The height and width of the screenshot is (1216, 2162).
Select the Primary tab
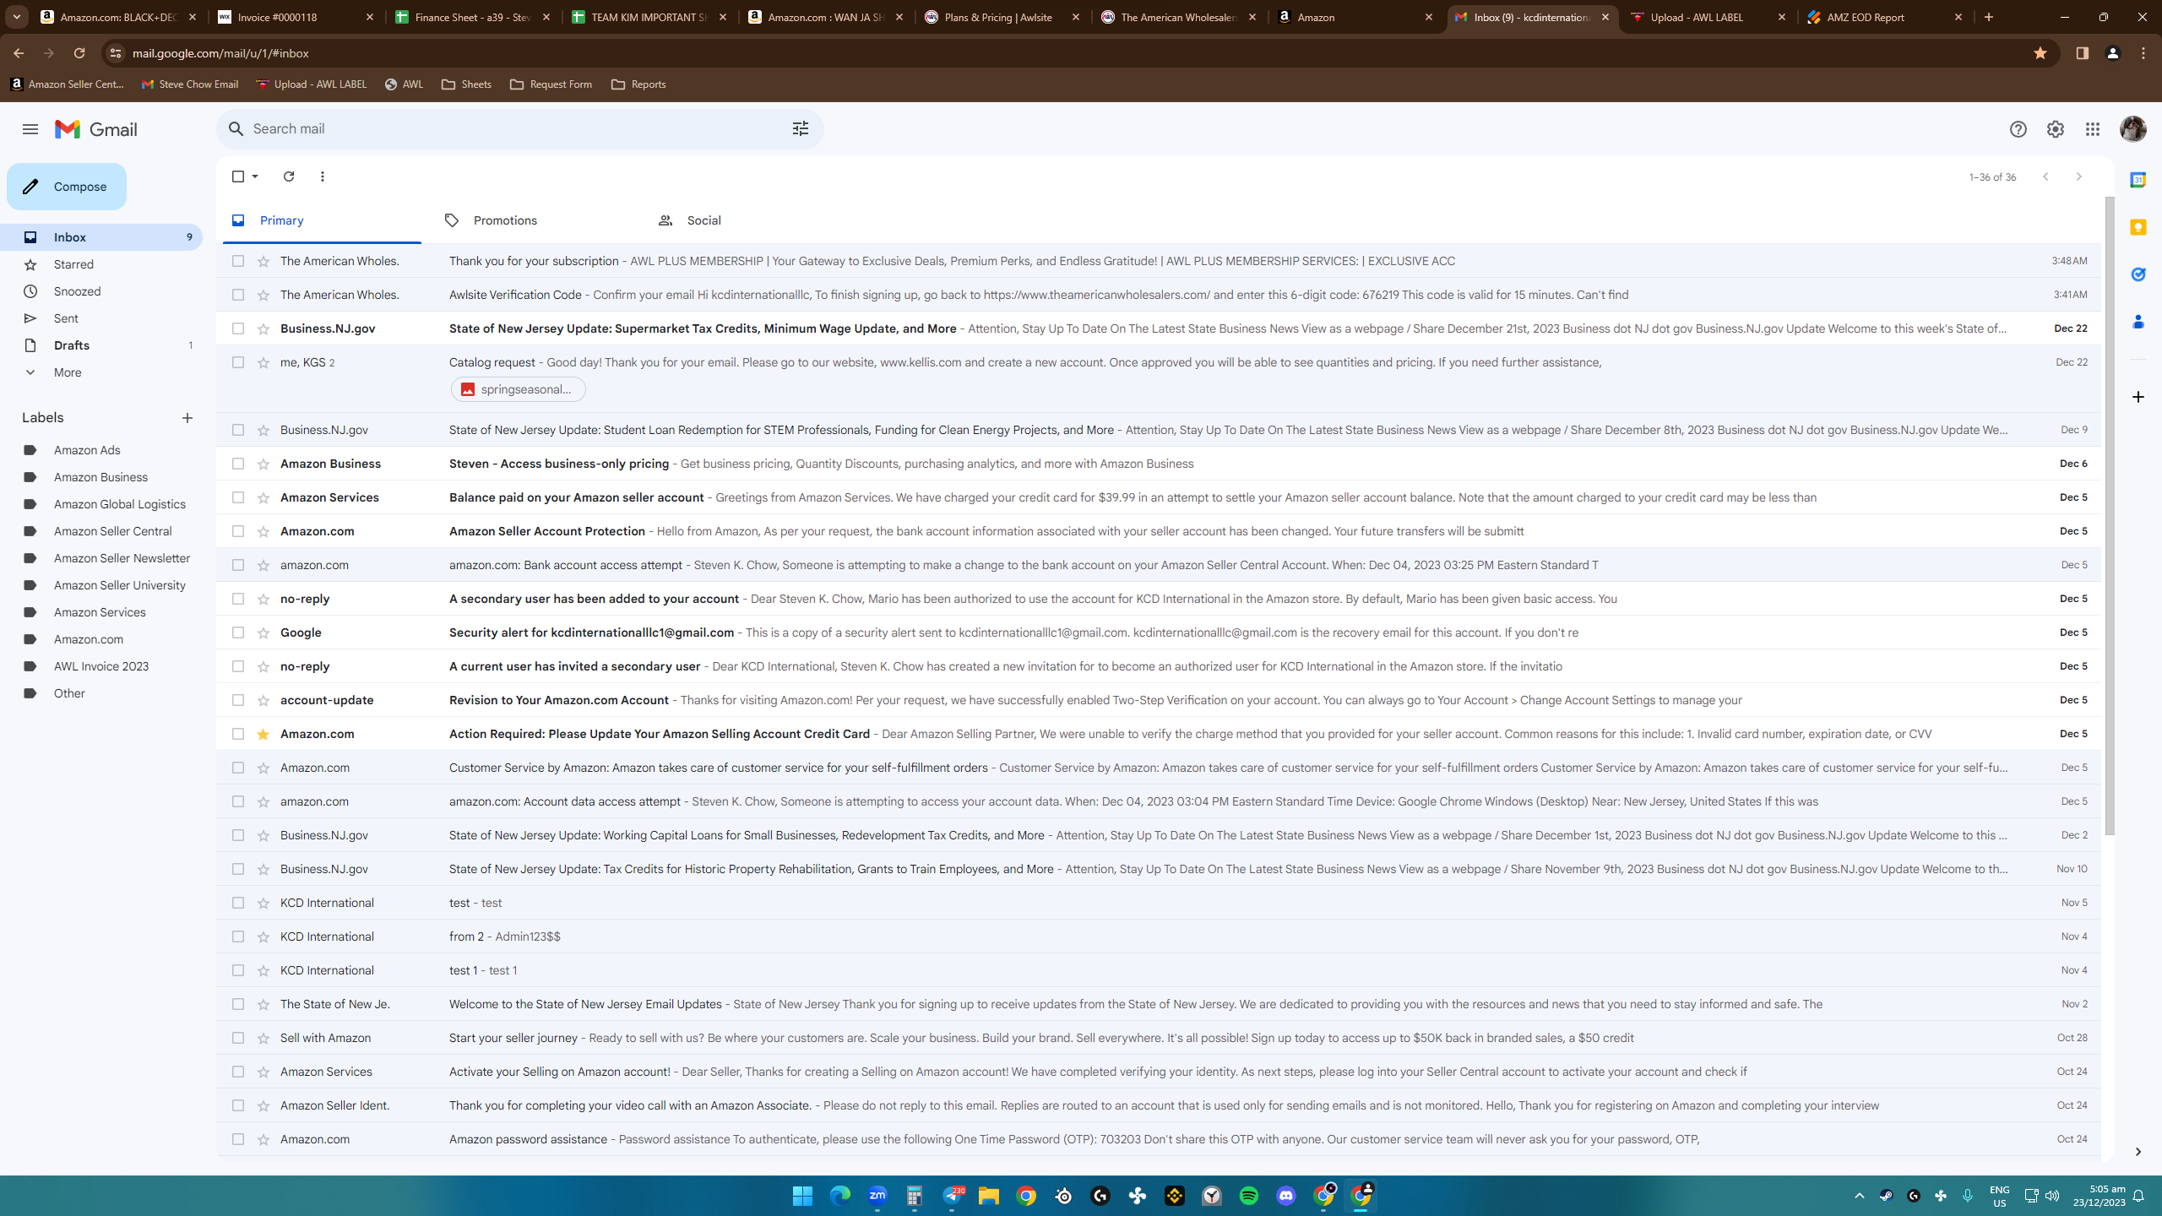[x=322, y=220]
